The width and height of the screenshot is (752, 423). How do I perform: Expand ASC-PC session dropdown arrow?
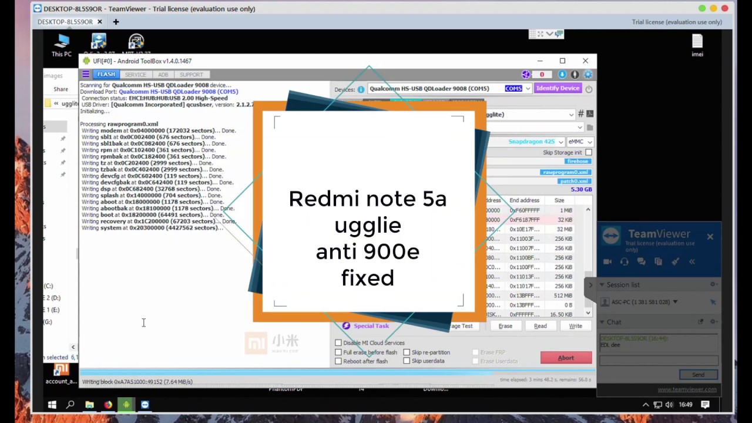coord(675,302)
